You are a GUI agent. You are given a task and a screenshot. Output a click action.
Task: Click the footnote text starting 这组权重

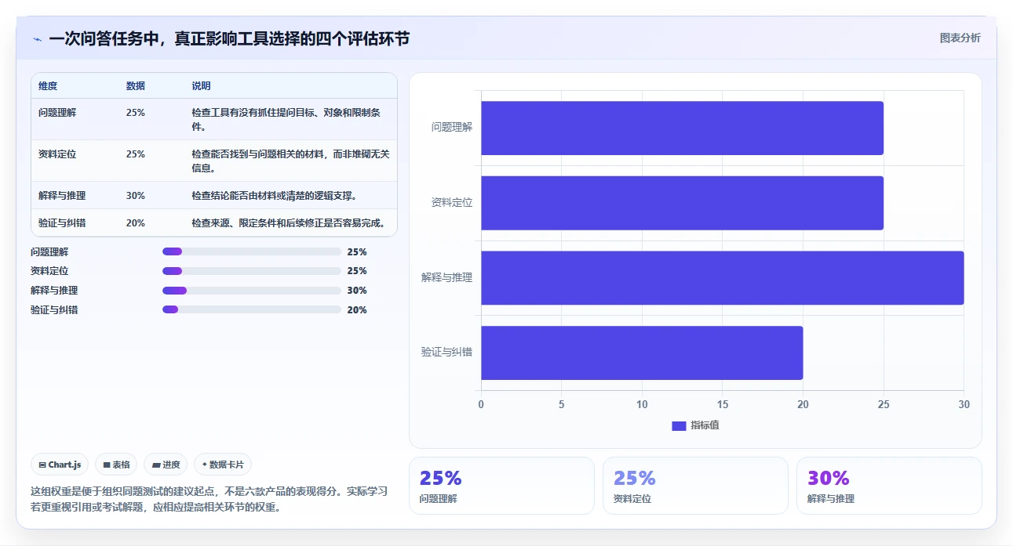209,499
